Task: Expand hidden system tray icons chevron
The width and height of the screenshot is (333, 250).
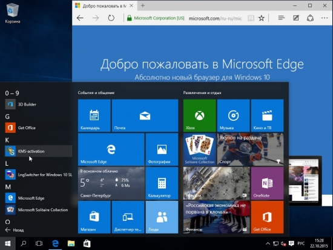Action: (x=268, y=243)
